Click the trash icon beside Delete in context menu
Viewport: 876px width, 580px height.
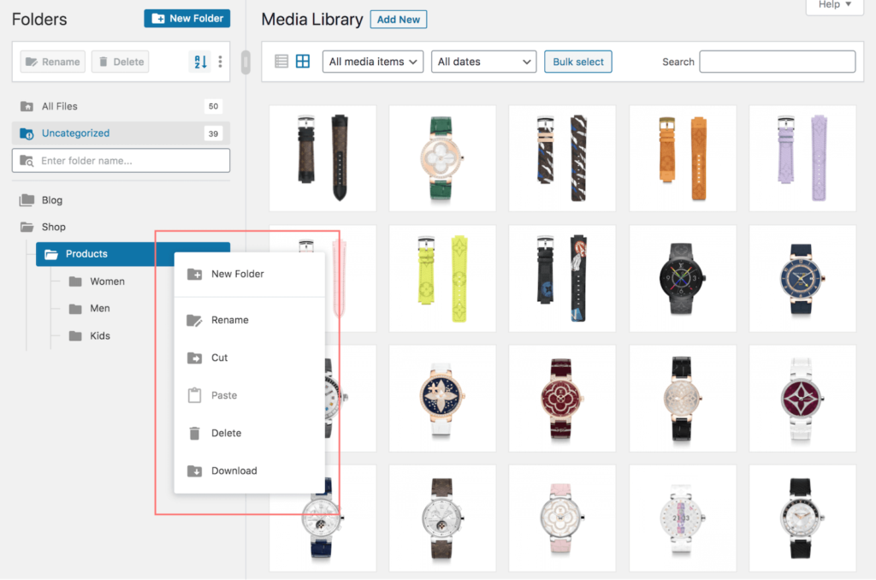[x=194, y=433]
